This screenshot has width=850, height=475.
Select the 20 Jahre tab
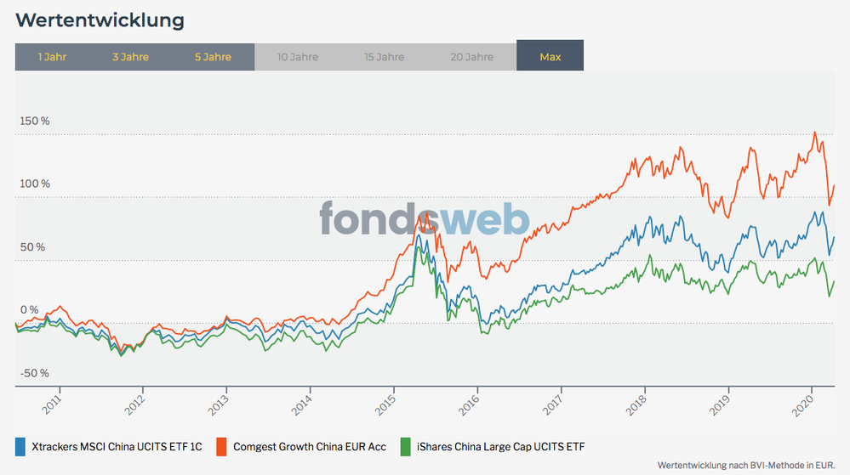(472, 57)
